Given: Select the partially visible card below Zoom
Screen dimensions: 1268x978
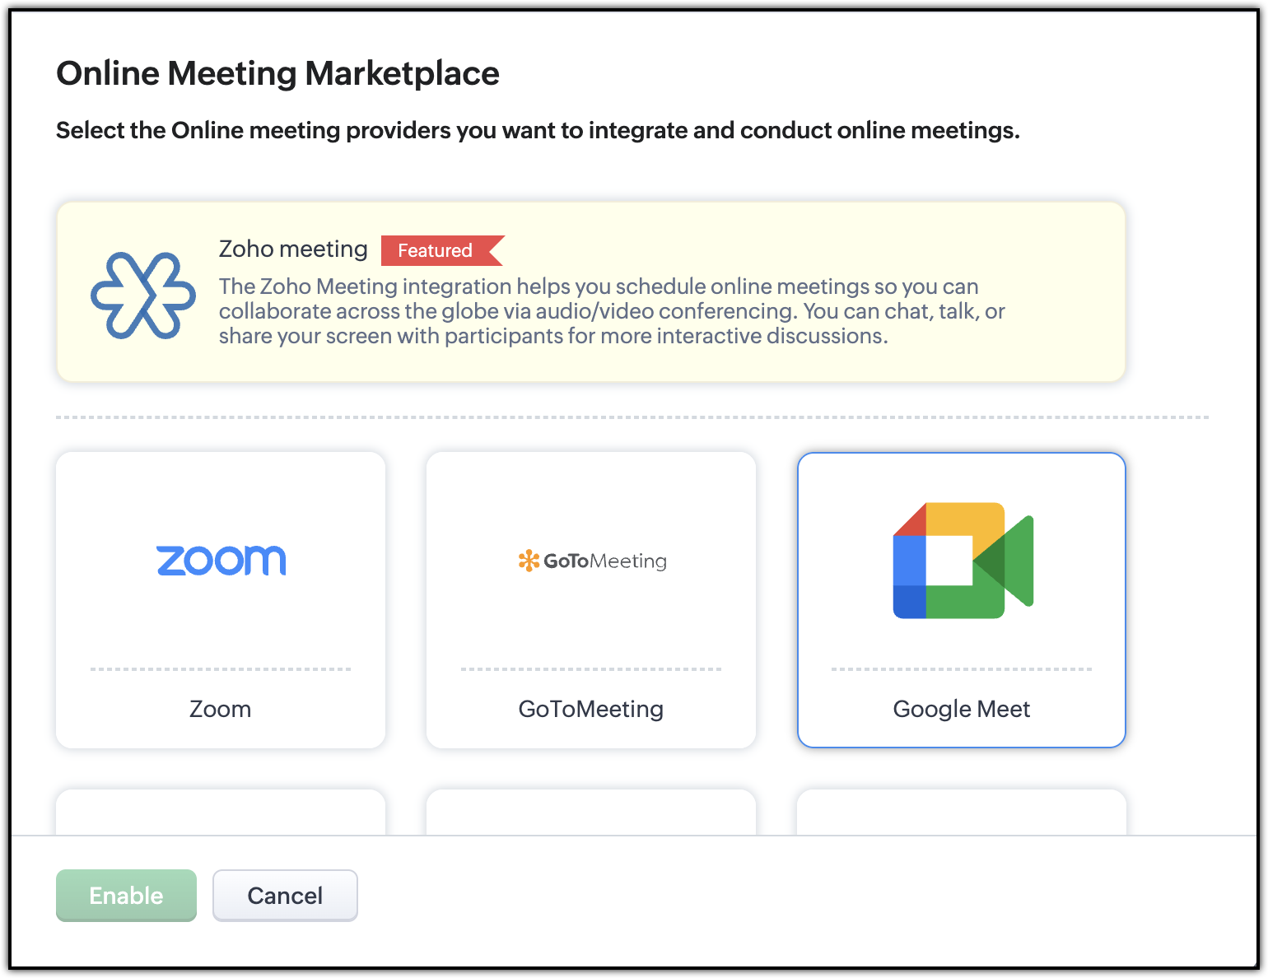Looking at the screenshot, I should point(221,813).
